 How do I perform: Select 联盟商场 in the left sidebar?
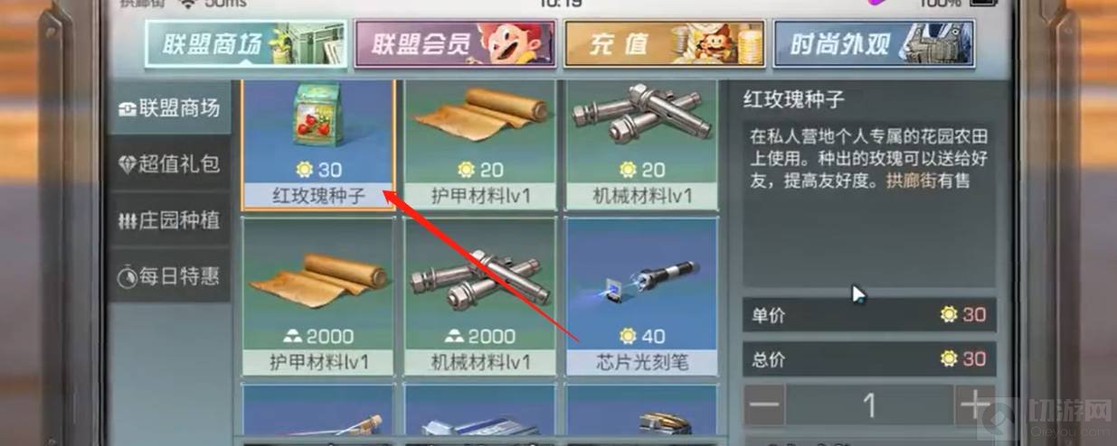(x=168, y=109)
